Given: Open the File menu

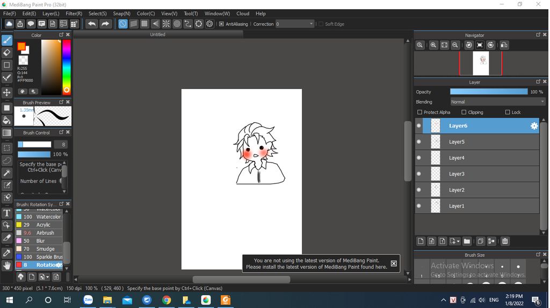Looking at the screenshot, I should click(x=10, y=13).
